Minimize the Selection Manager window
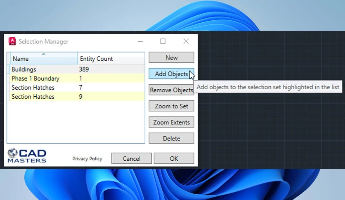This screenshot has height=200, width=345. click(140, 41)
